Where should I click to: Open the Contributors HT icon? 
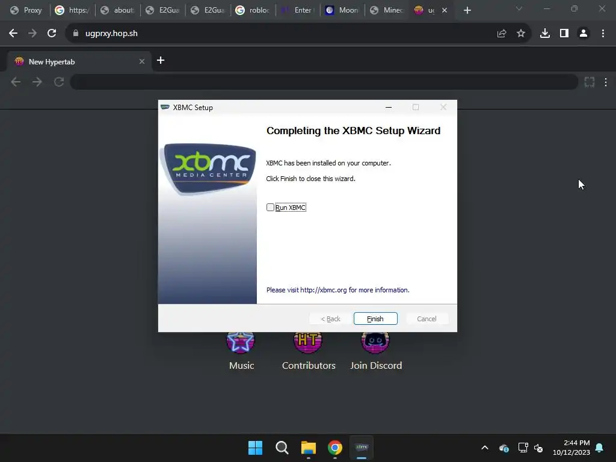308,342
